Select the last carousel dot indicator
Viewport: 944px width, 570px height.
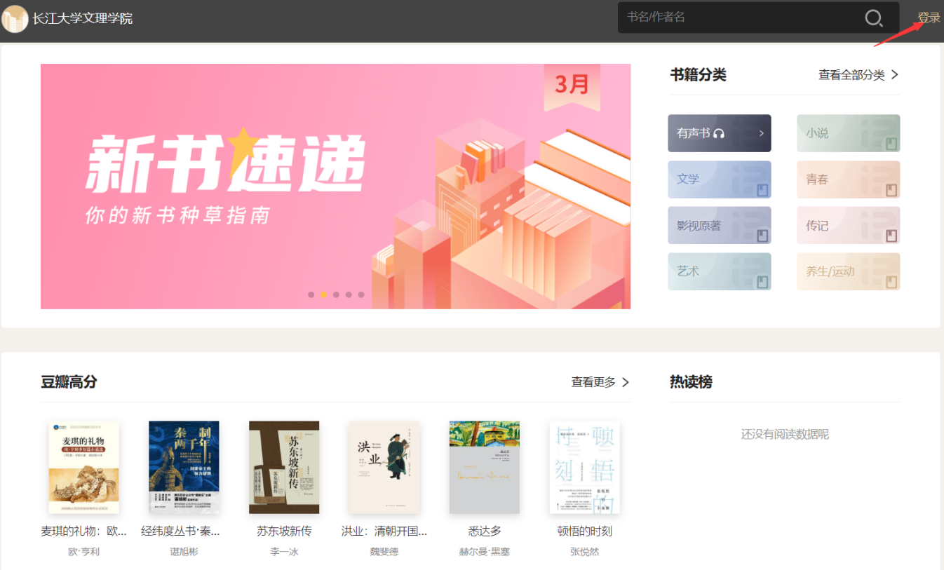click(x=361, y=294)
